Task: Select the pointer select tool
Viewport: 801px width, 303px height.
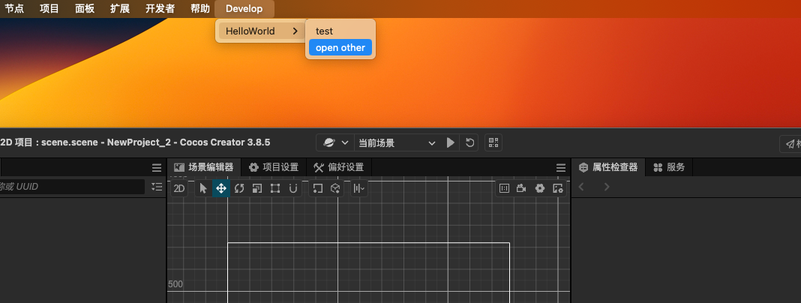Action: click(x=203, y=188)
